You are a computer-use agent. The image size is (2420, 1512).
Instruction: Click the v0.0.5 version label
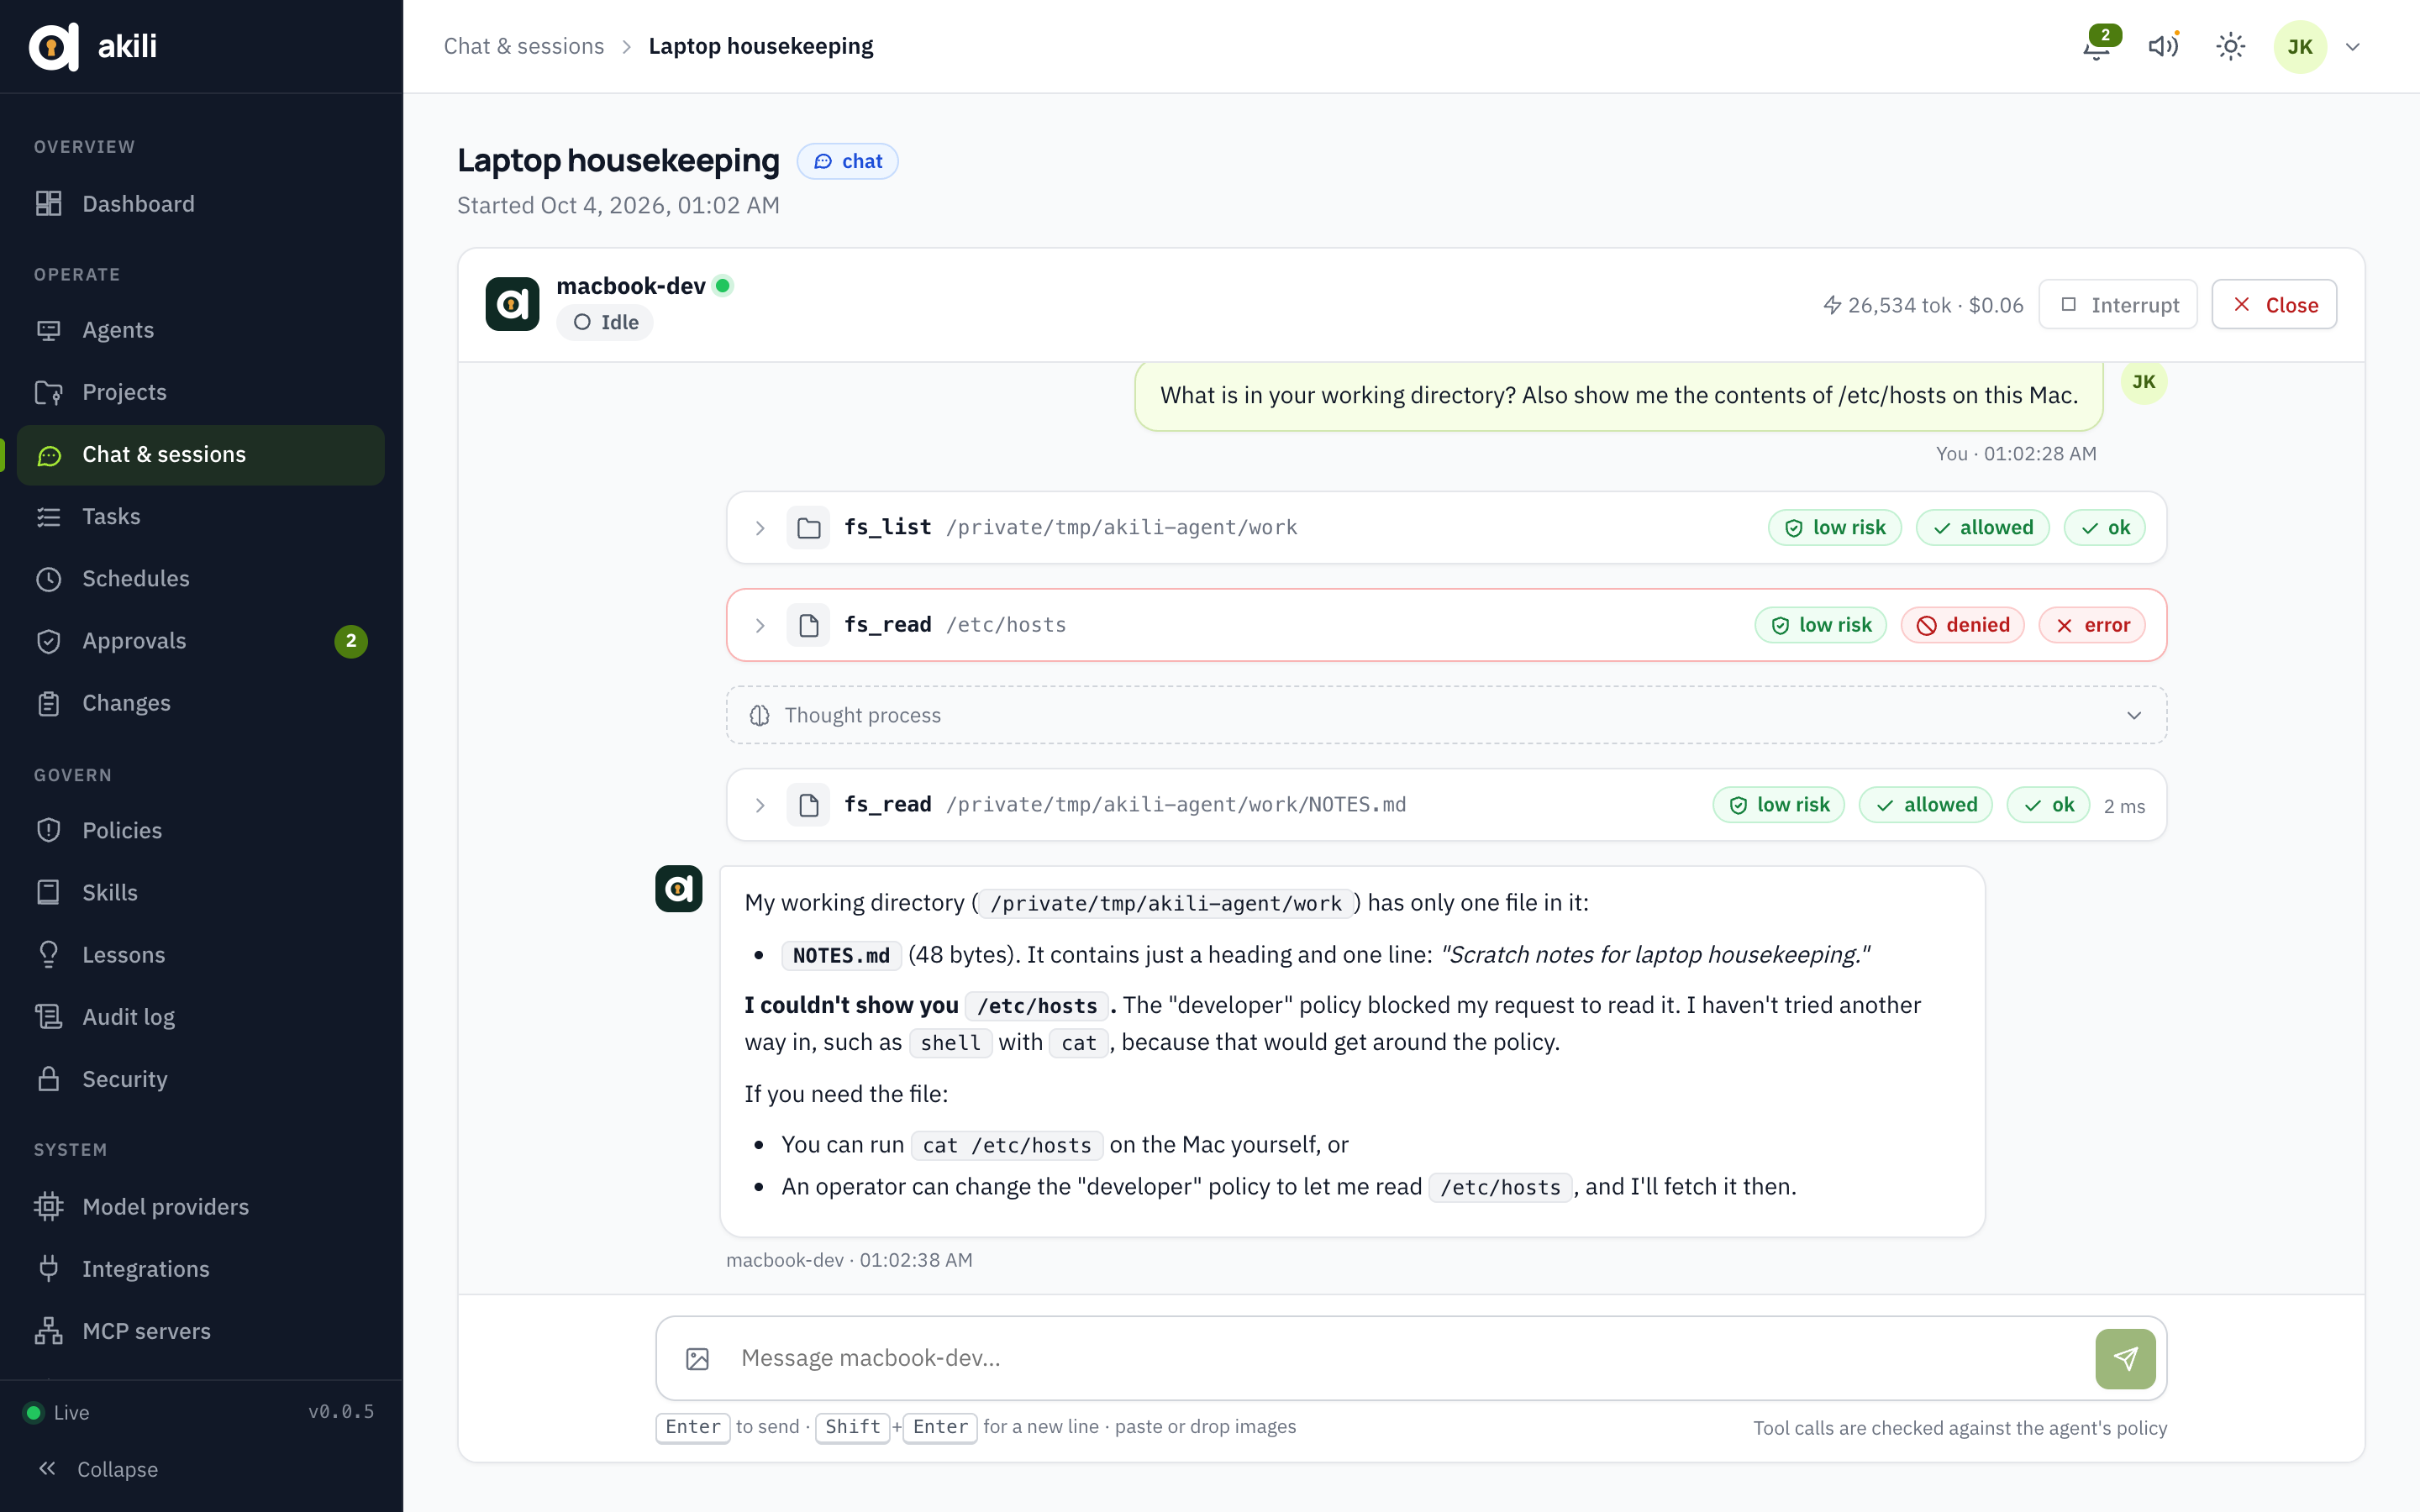341,1412
